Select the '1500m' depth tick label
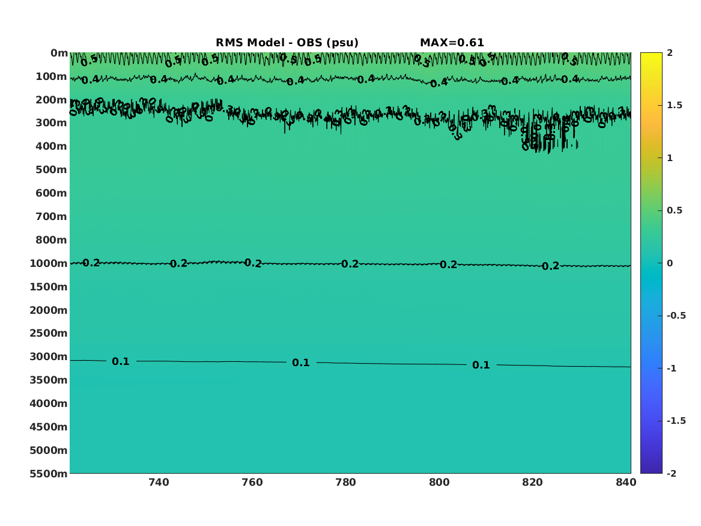This screenshot has width=701, height=526. pos(48,287)
